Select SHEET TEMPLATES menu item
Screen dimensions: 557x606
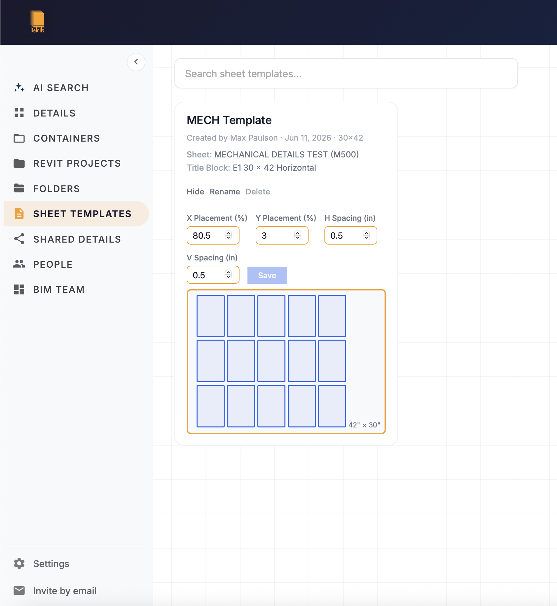coord(76,214)
